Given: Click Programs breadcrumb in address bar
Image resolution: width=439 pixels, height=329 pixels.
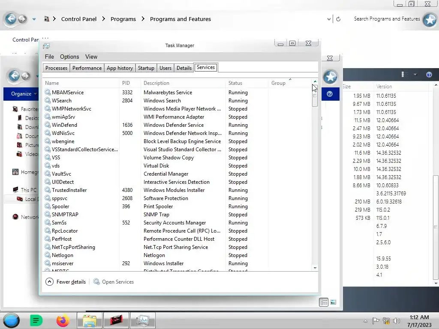Looking at the screenshot, I should 123,19.
